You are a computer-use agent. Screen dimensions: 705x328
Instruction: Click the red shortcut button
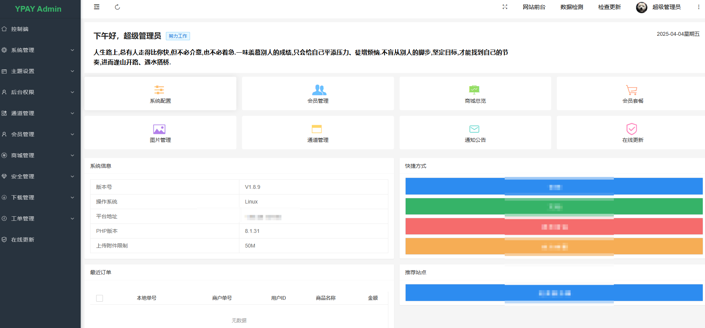(x=554, y=226)
